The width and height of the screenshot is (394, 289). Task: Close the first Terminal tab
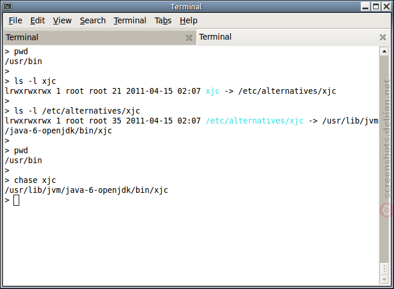(189, 38)
